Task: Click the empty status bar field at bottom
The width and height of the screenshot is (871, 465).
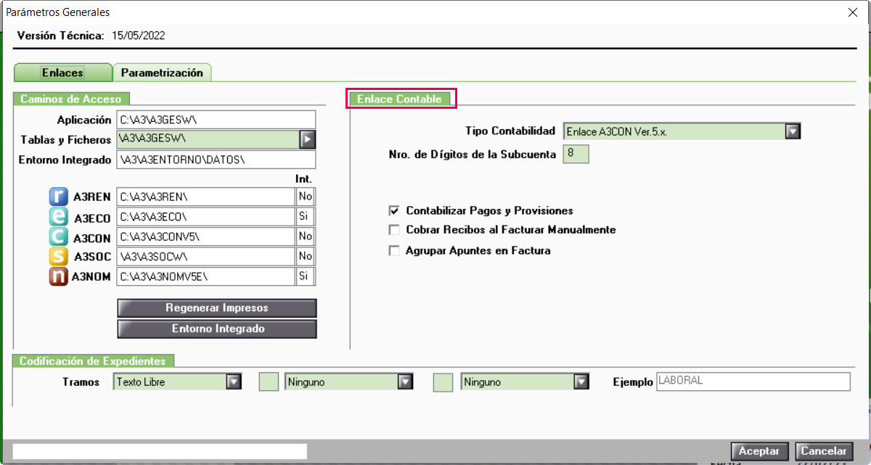Action: (x=160, y=451)
